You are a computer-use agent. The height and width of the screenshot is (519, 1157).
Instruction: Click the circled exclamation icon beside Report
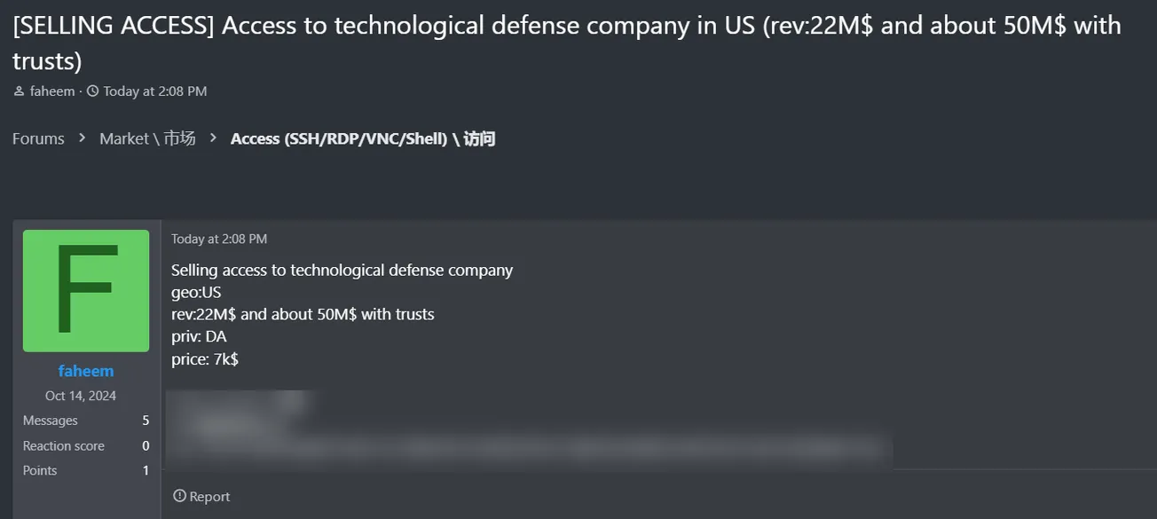pyautogui.click(x=180, y=496)
